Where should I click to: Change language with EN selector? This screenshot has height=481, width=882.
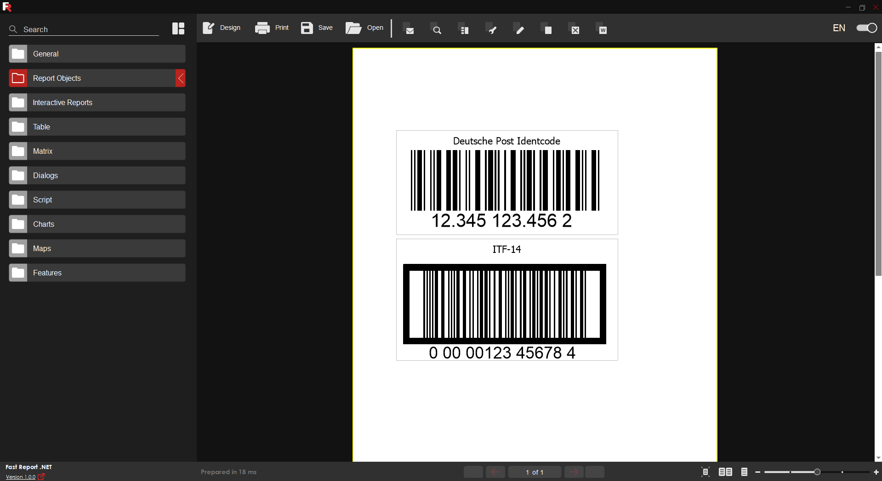tap(839, 28)
